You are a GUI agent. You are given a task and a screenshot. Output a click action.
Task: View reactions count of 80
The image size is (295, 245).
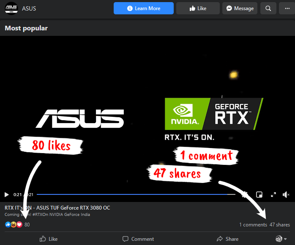point(27,224)
